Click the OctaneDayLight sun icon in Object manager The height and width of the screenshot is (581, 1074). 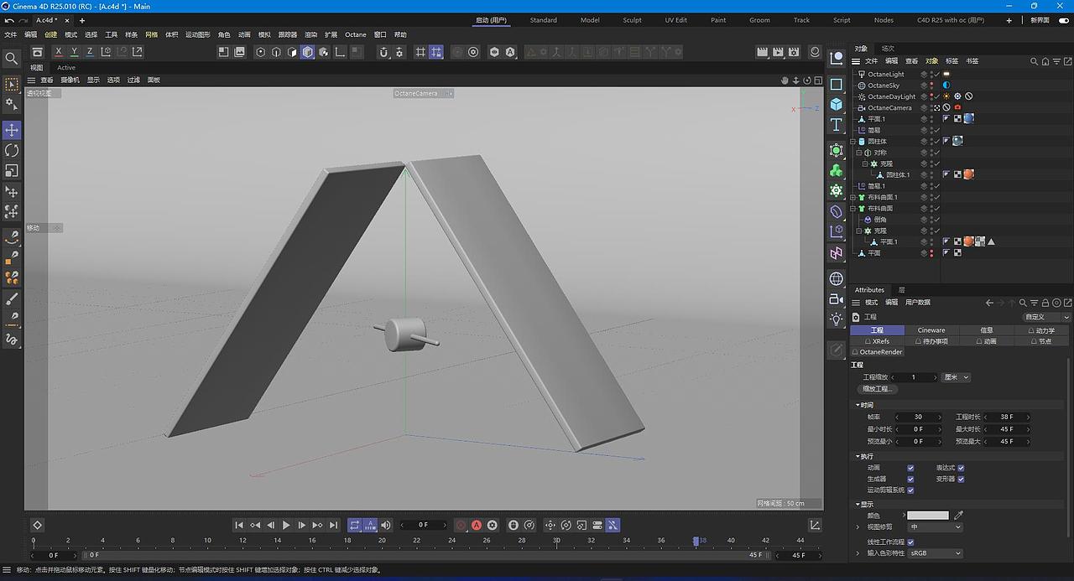(946, 96)
